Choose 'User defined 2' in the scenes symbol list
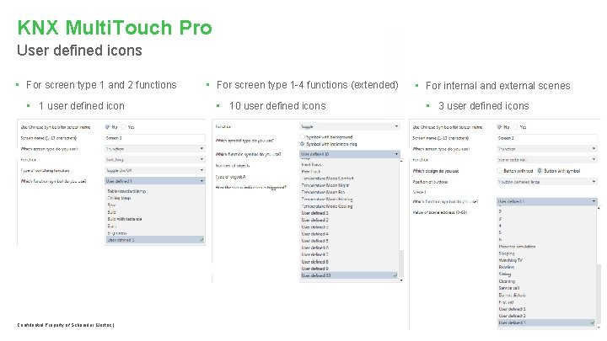Image resolution: width=607 pixels, height=341 pixels. (513, 316)
